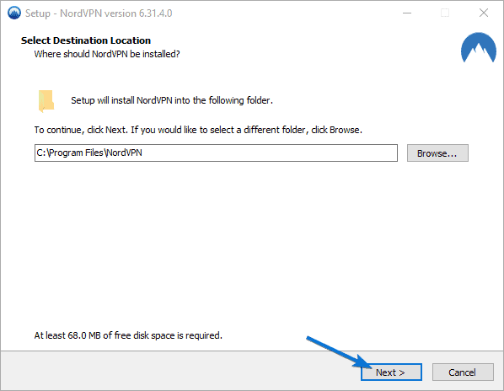
Task: Click 'To continue, click Next' instruction text
Action: pyautogui.click(x=198, y=130)
